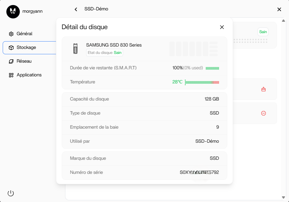Viewport: 289px width, 202px height.
Task: Select the 128 GB capacity value
Action: (212, 99)
